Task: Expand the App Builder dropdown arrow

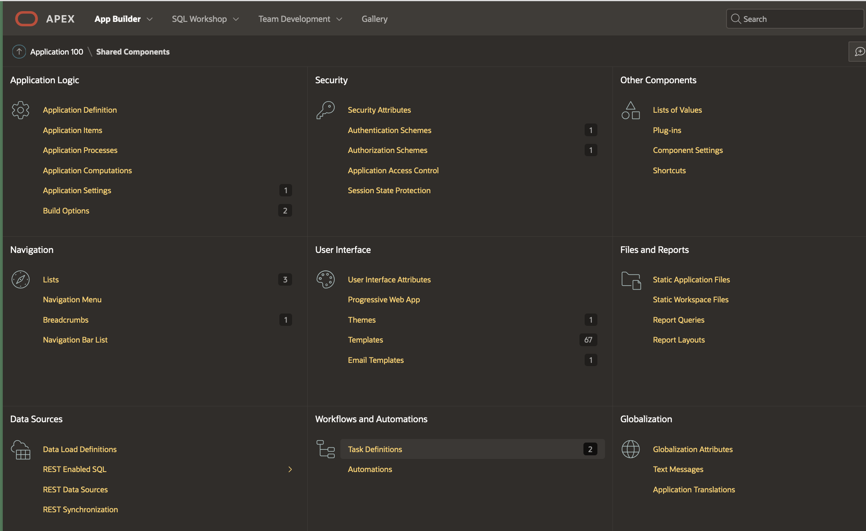Action: click(x=150, y=19)
